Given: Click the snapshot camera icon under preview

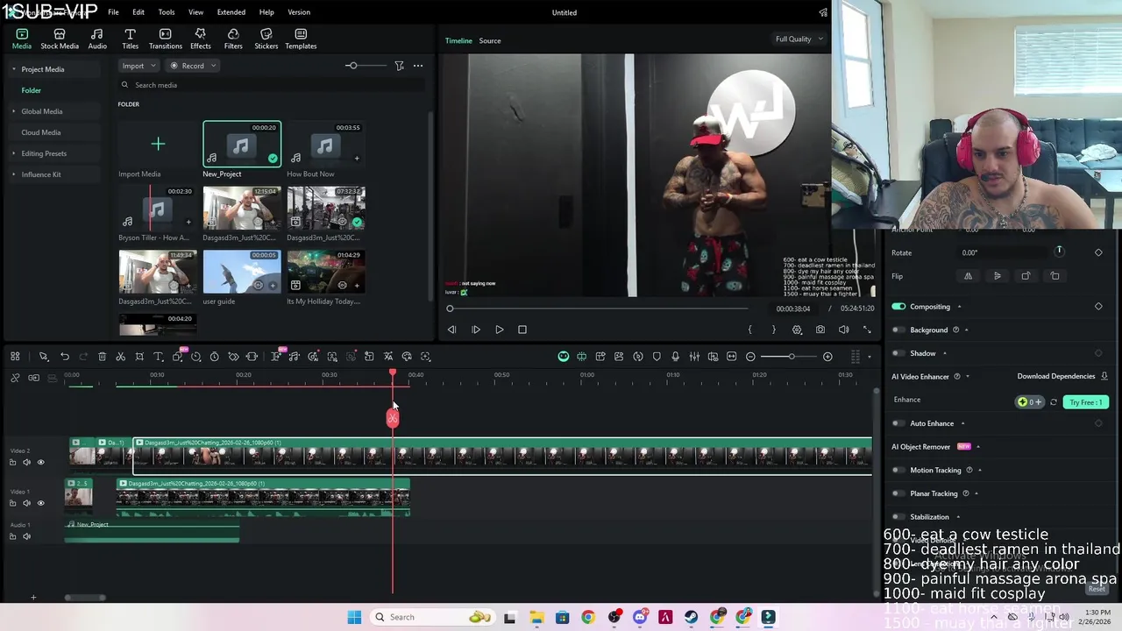Looking at the screenshot, I should click(820, 330).
